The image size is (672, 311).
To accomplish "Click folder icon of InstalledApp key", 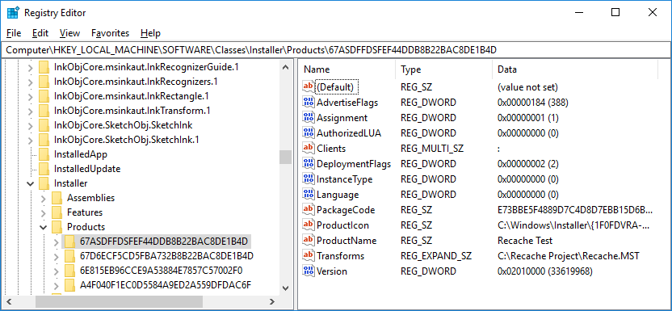I will click(44, 154).
